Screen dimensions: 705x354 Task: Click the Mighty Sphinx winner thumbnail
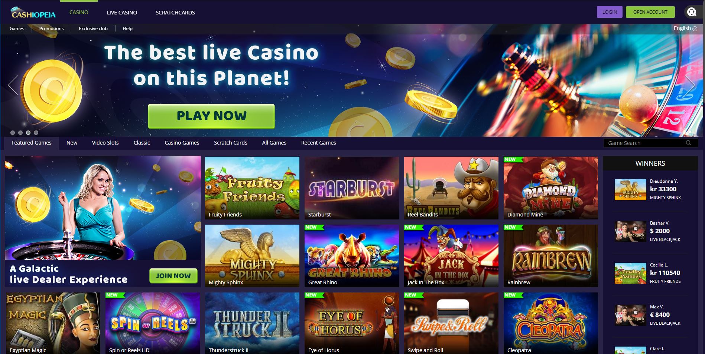point(630,190)
